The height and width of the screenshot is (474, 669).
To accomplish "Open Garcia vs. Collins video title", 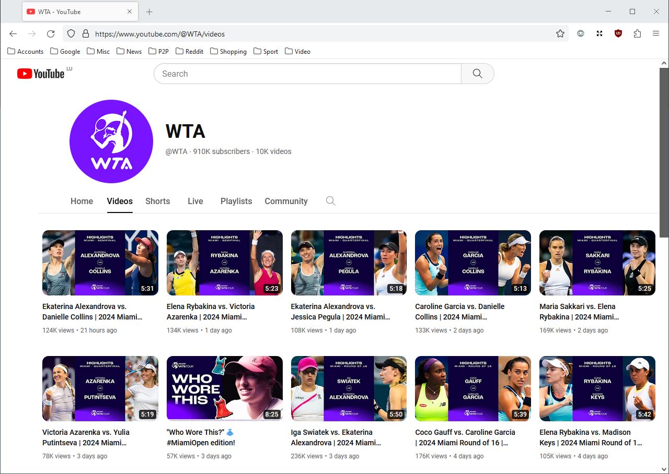I will 460,312.
